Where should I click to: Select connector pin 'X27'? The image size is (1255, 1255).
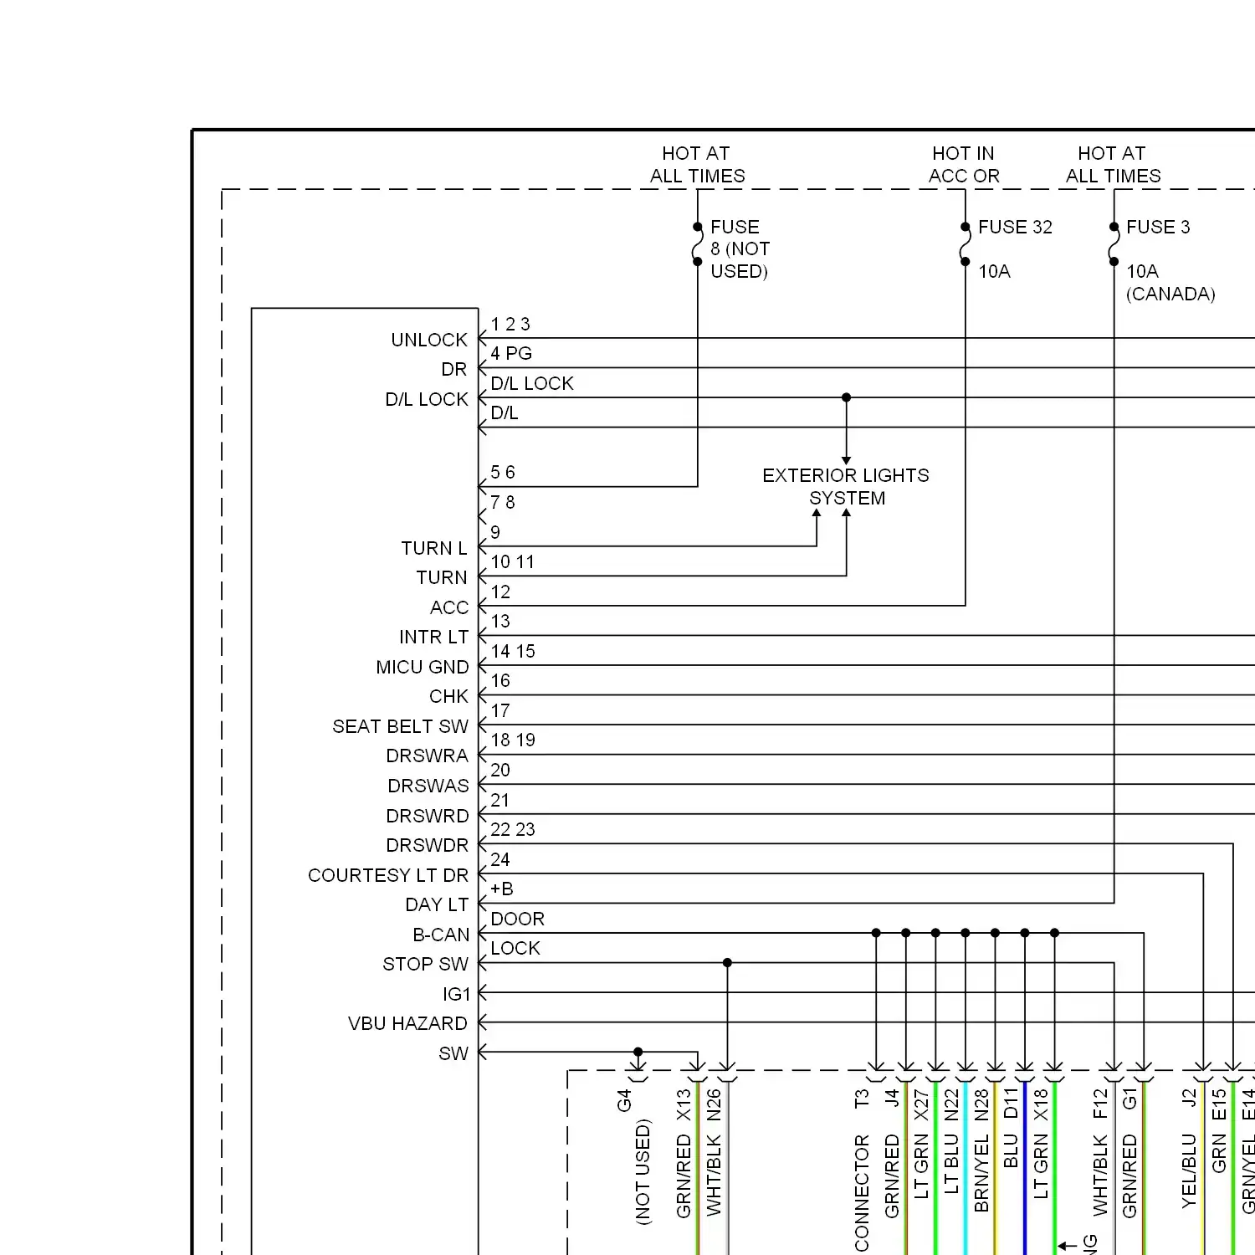[x=921, y=1104]
